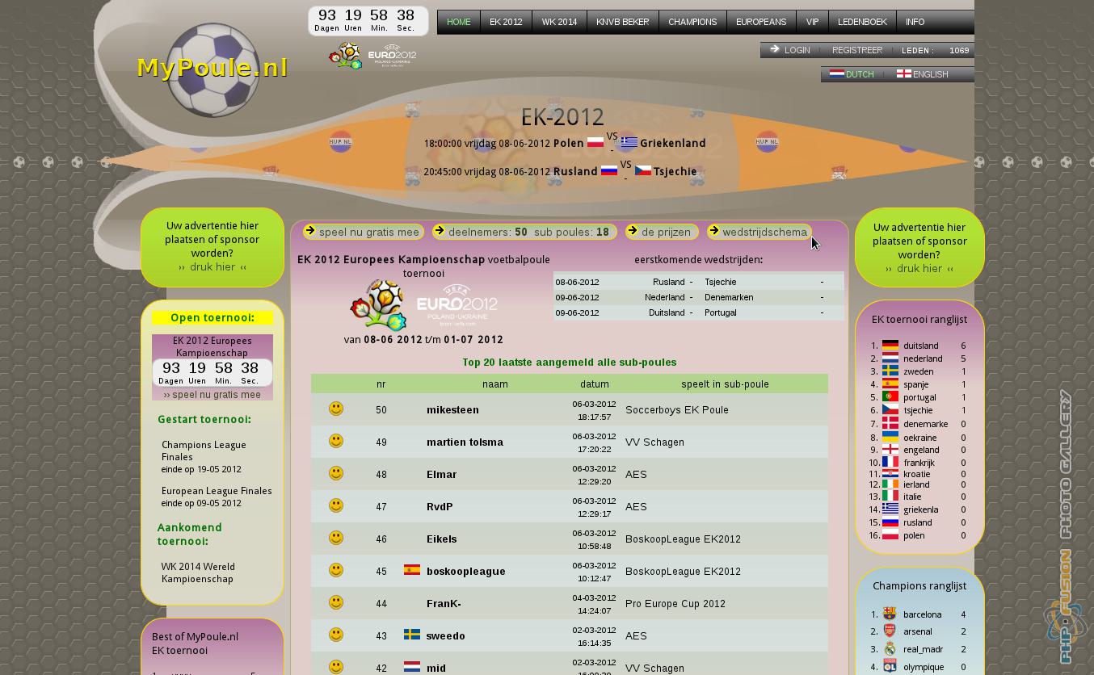Click the Germany flag in EK ranglijst
Viewport: 1094px width, 675px height.
pos(890,346)
